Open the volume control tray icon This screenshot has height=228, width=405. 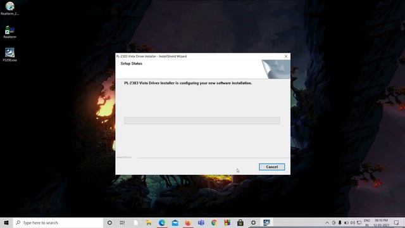click(x=352, y=222)
